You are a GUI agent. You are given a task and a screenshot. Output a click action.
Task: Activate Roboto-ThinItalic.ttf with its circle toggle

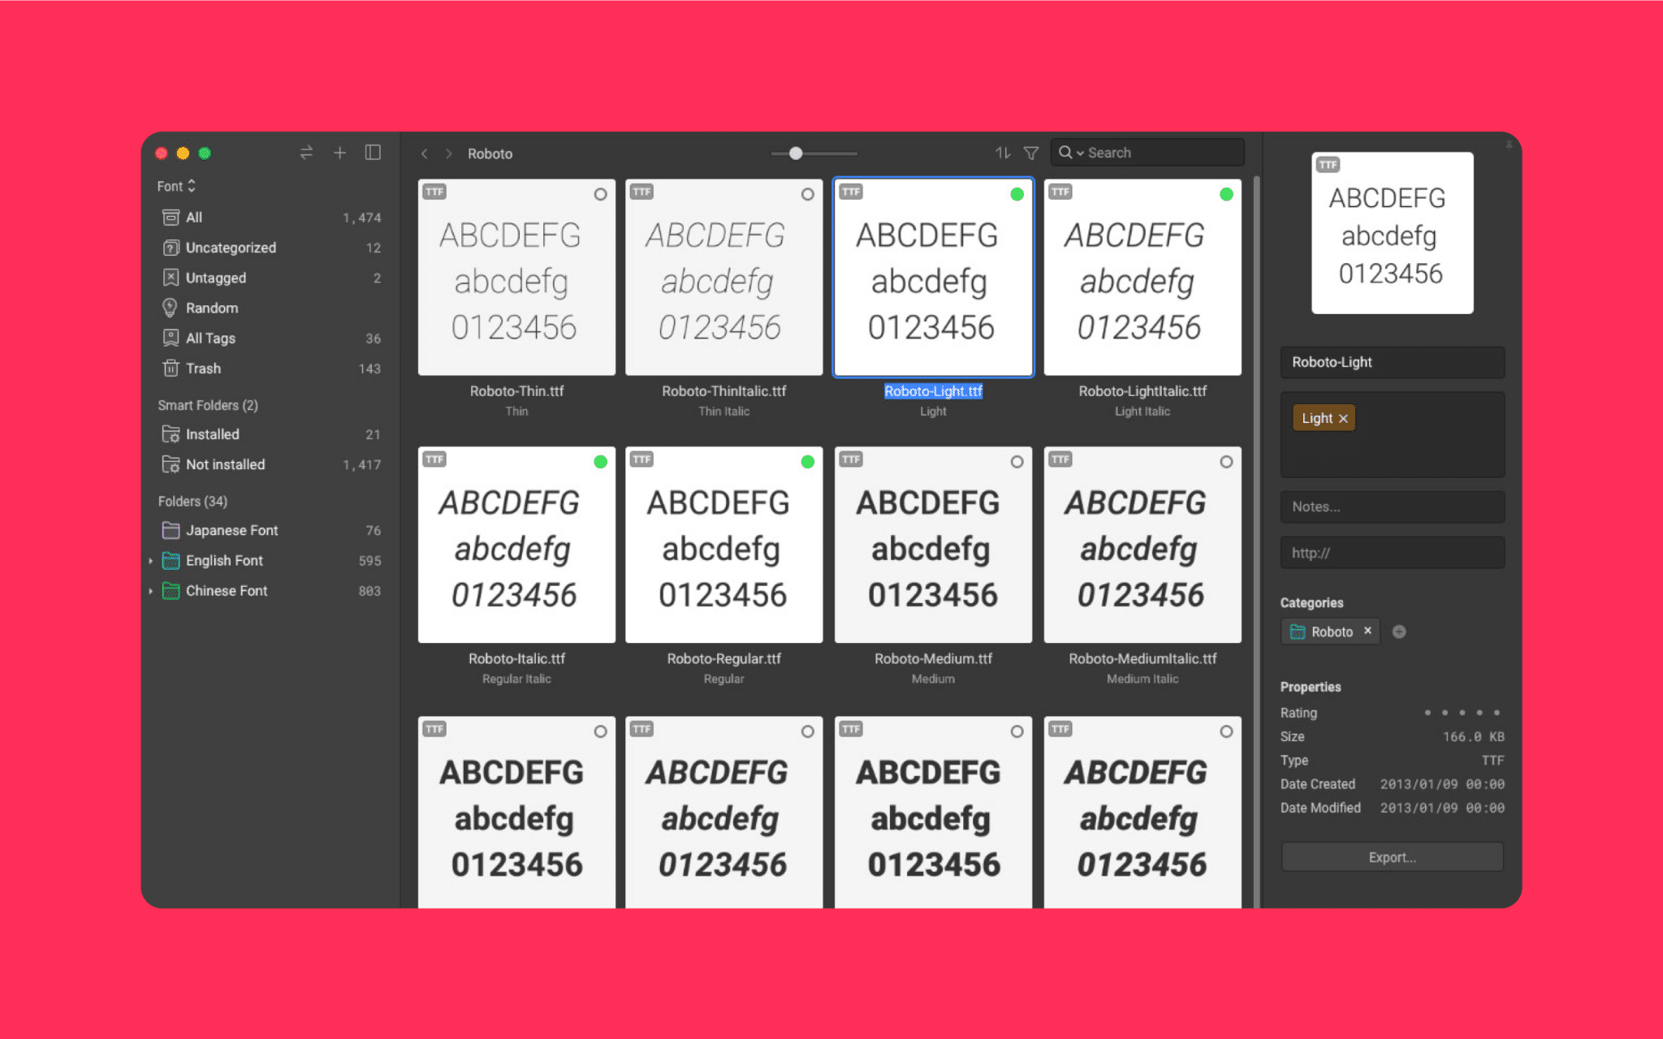point(807,194)
